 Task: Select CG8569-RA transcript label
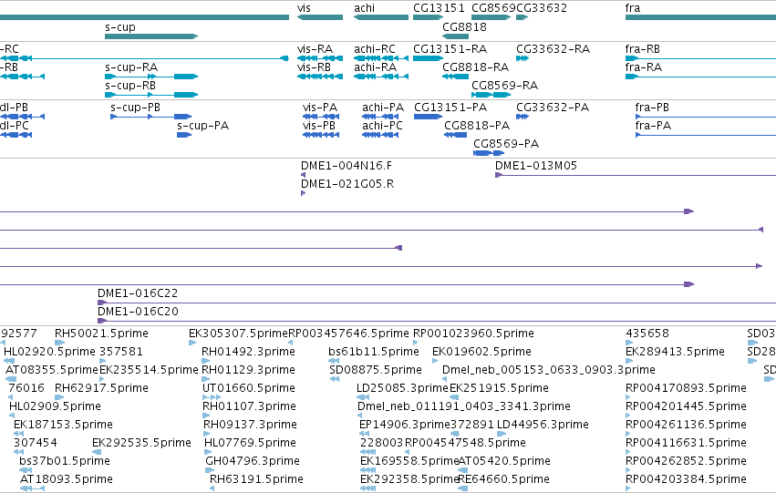point(505,86)
